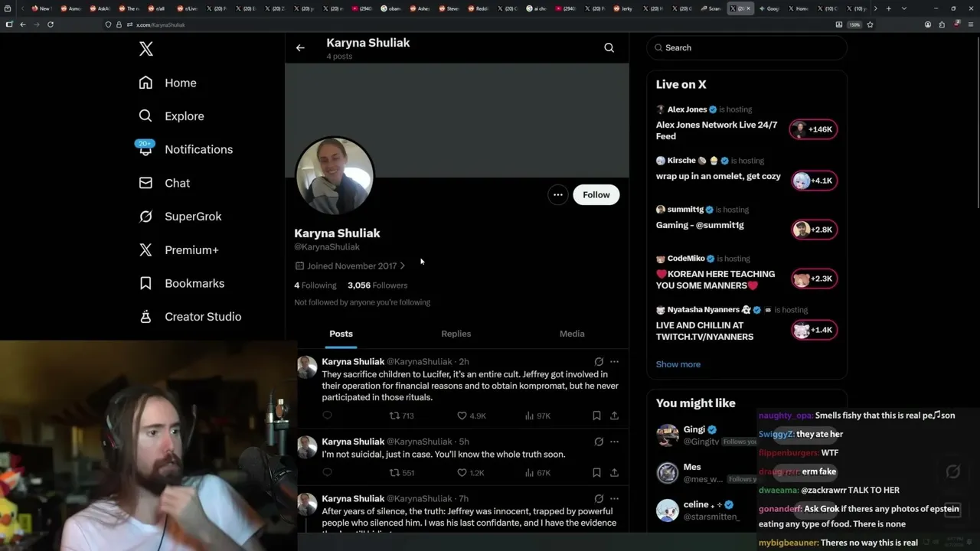Switch to the Media tab

point(572,334)
